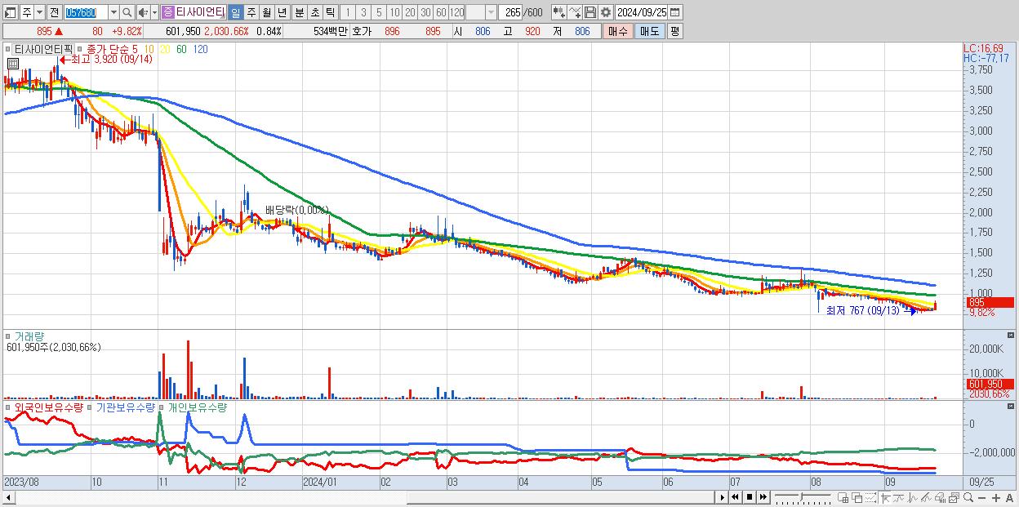
Task: Expand the volume panel corner button
Action: tap(1012, 335)
